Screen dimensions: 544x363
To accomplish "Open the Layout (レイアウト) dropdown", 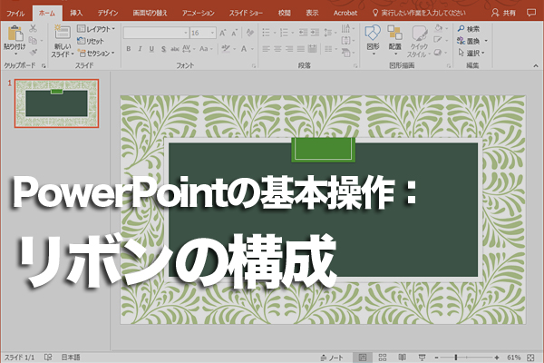I will pyautogui.click(x=96, y=29).
